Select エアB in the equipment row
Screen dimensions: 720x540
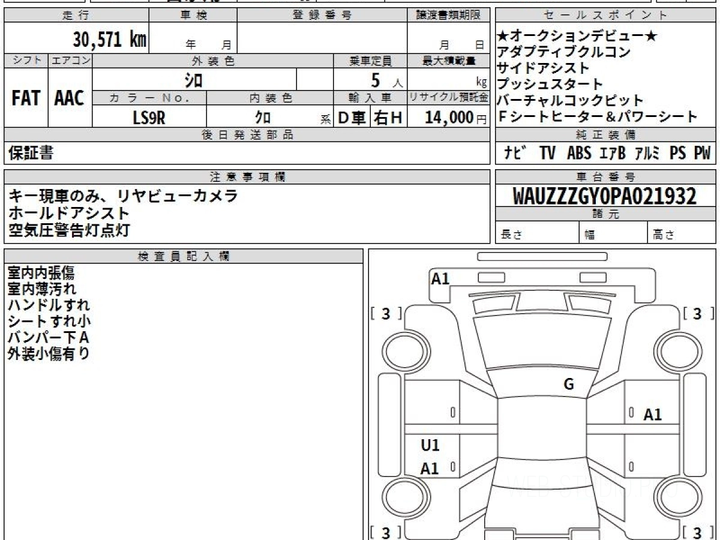pos(612,153)
